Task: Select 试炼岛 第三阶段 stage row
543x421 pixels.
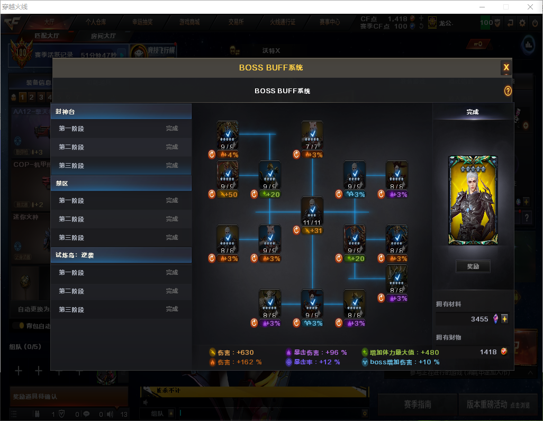Action: click(121, 309)
